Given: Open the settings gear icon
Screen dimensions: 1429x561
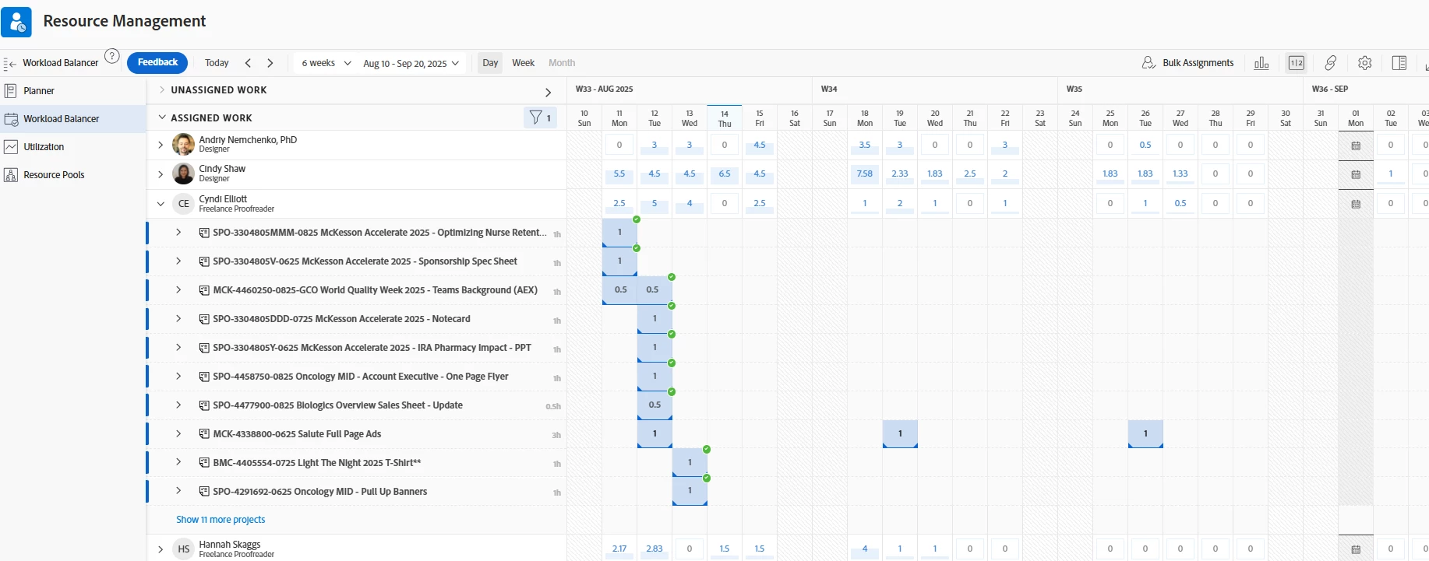Looking at the screenshot, I should click(x=1365, y=63).
